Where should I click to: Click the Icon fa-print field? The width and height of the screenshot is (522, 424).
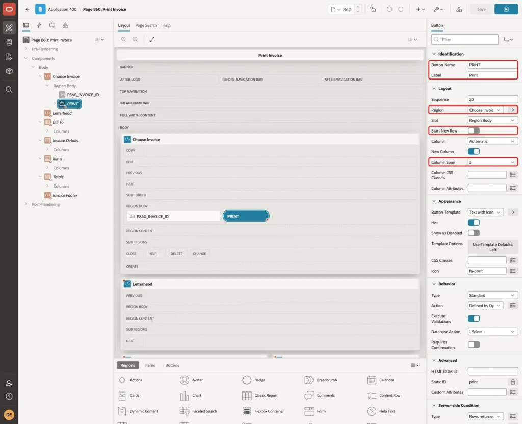(487, 271)
